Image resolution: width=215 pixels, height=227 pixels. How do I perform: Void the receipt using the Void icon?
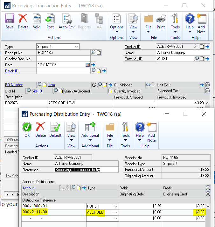[37, 21]
